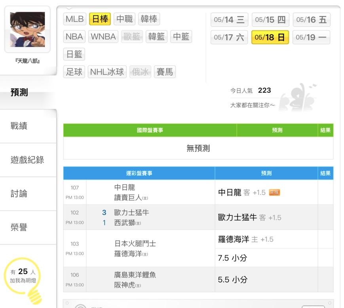Click game number 103 cell

[75, 248]
